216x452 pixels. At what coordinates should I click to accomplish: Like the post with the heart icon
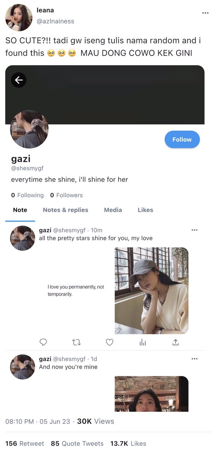coord(110,342)
